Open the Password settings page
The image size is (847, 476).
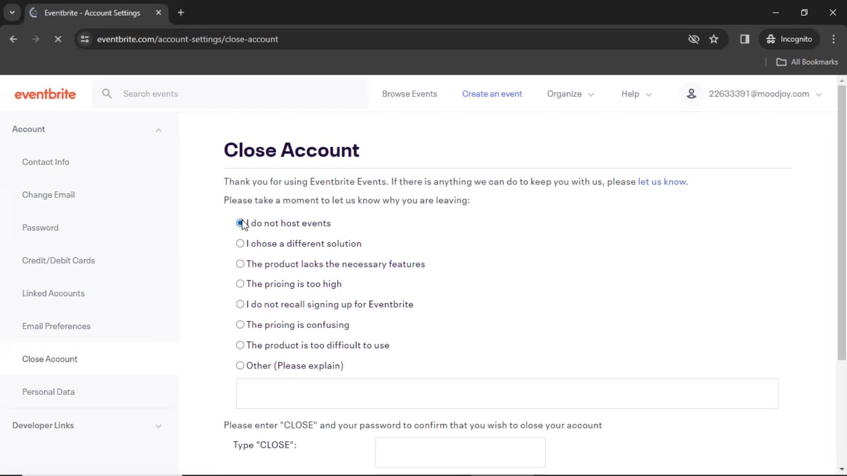40,227
